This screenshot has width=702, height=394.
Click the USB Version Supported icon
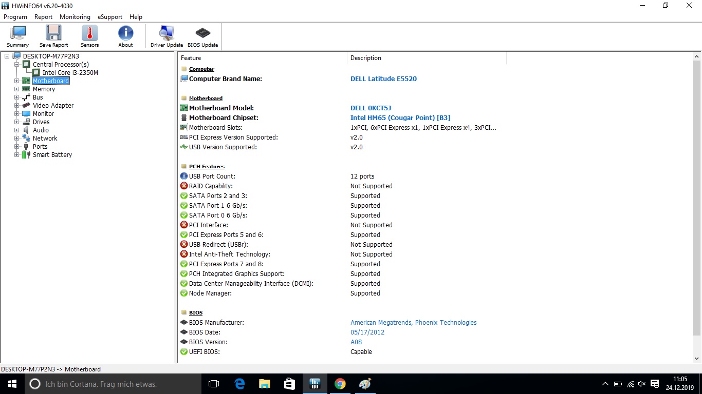pos(184,147)
